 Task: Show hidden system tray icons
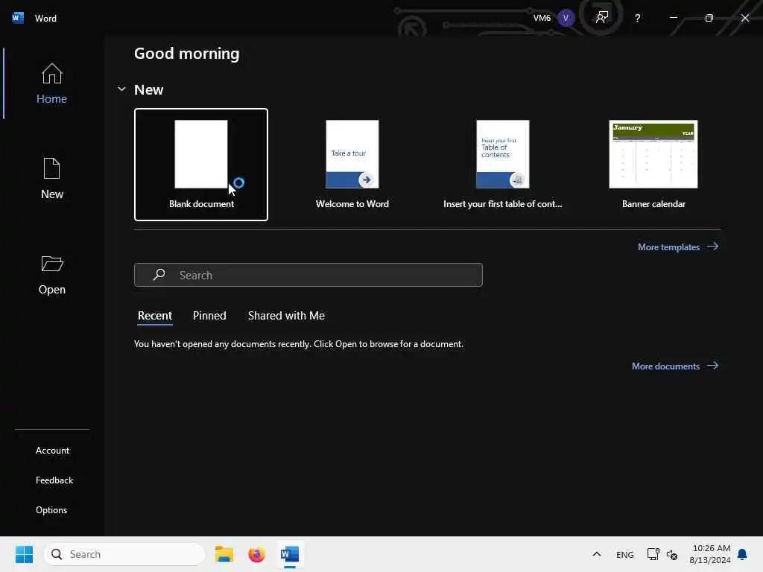(x=597, y=554)
